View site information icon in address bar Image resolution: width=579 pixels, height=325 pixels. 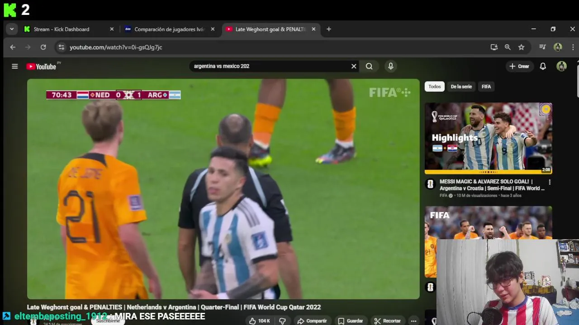pos(61,47)
